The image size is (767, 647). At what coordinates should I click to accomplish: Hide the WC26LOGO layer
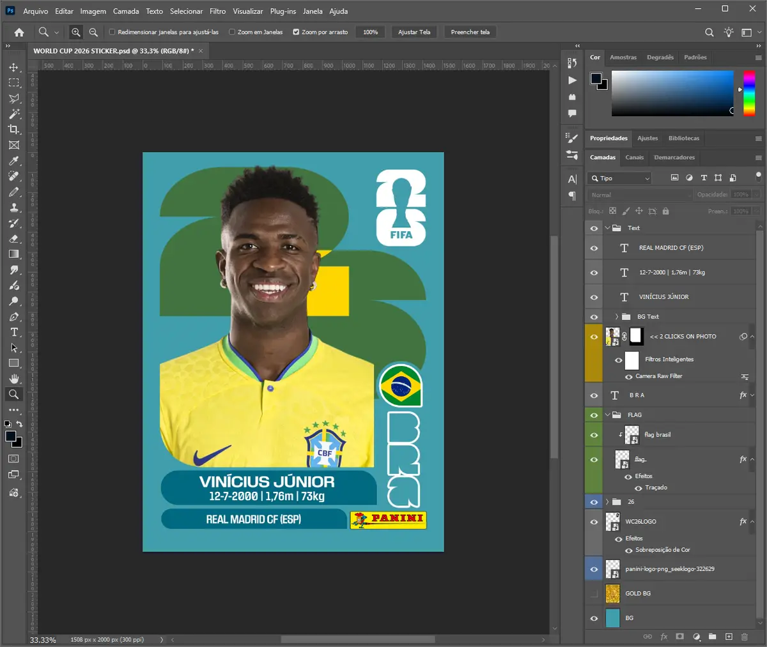point(594,522)
